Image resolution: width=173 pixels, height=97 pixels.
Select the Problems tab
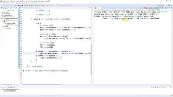click(x=4, y=87)
